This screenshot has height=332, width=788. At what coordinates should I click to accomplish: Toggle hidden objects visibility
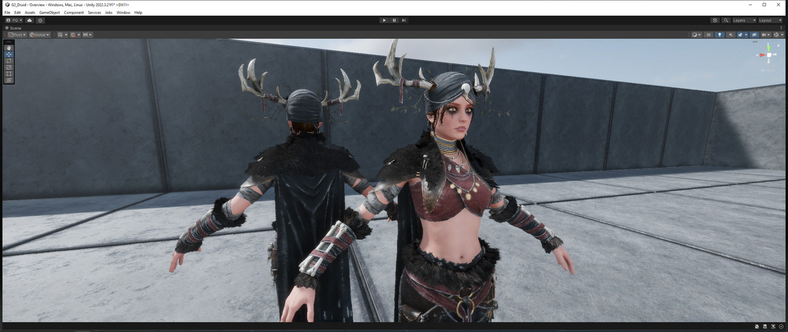point(755,35)
